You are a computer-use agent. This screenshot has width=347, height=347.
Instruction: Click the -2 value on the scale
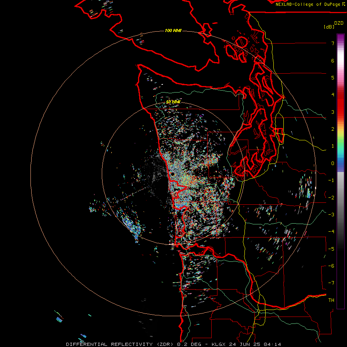point(331,198)
